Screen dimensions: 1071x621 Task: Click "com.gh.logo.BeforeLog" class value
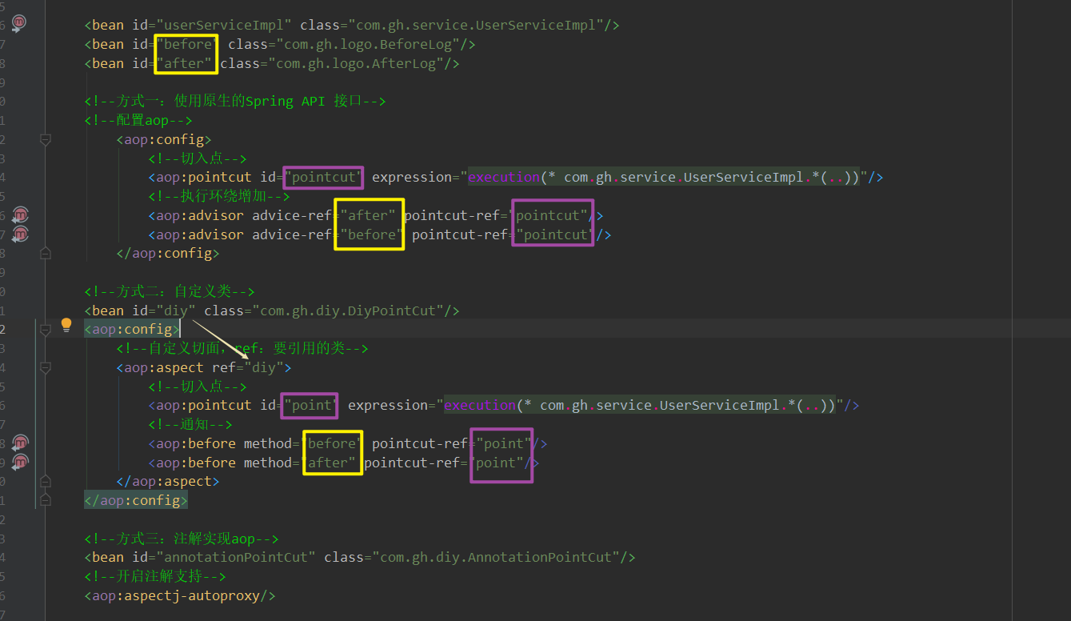368,44
